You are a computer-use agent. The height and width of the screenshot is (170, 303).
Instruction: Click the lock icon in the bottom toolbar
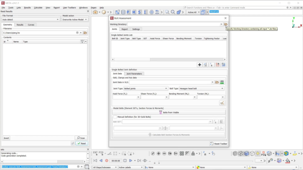193,153
